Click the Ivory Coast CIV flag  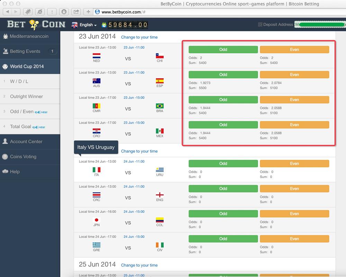(x=160, y=245)
